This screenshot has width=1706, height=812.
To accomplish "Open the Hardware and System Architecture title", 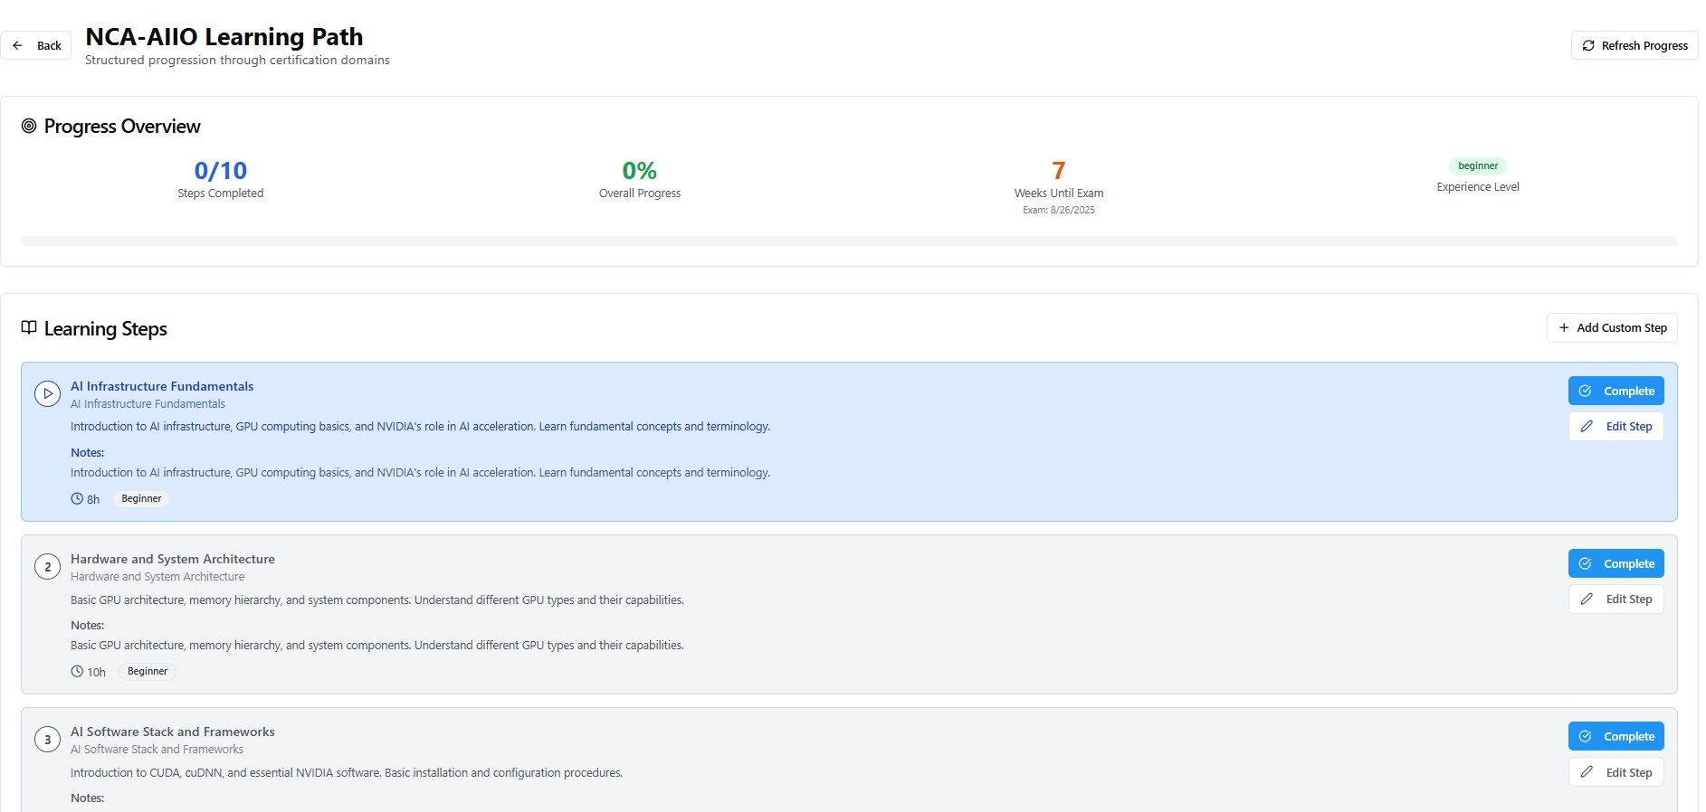I will (x=173, y=559).
